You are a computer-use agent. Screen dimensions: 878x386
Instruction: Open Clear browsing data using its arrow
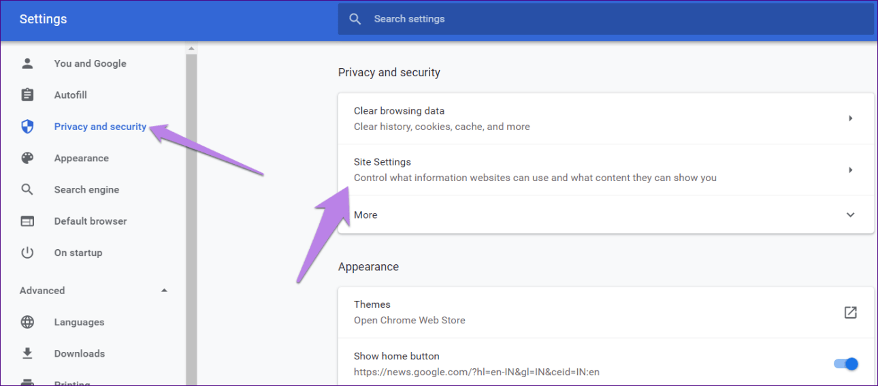tap(850, 118)
